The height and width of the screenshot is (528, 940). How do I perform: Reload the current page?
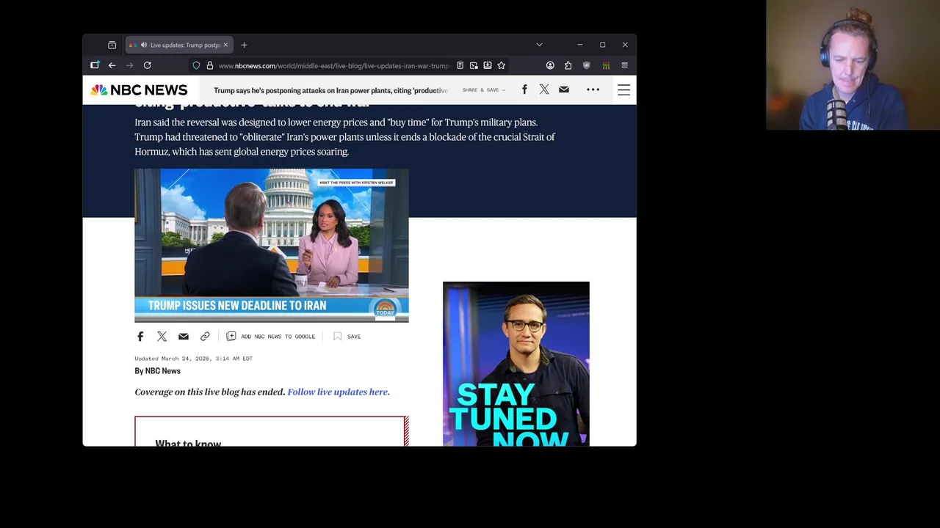click(148, 65)
